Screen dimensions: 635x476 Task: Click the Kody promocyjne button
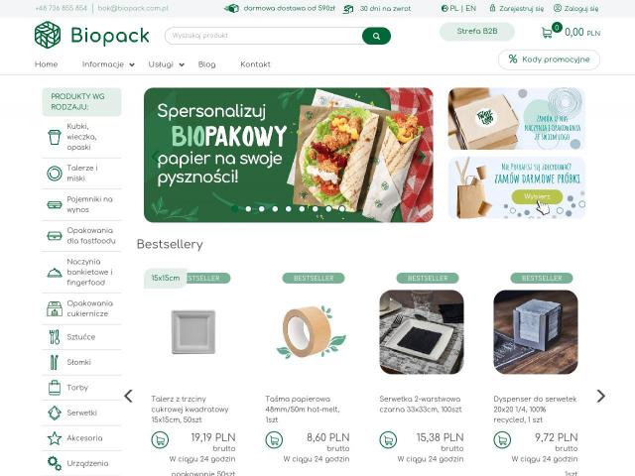(549, 59)
